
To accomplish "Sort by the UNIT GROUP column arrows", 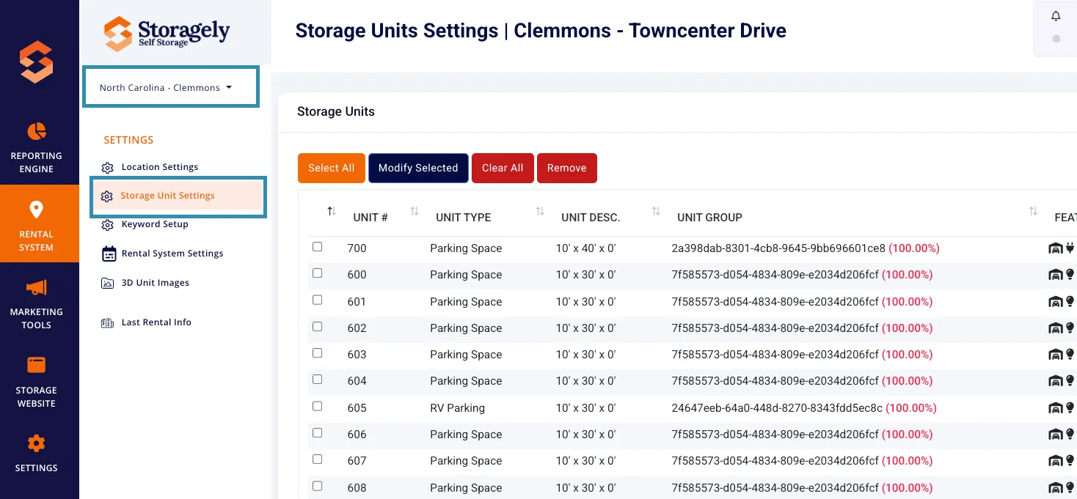I will tap(1033, 212).
